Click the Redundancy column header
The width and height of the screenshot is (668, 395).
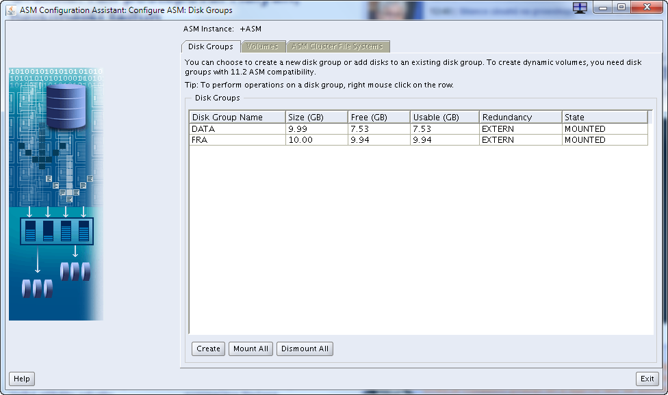(521, 117)
